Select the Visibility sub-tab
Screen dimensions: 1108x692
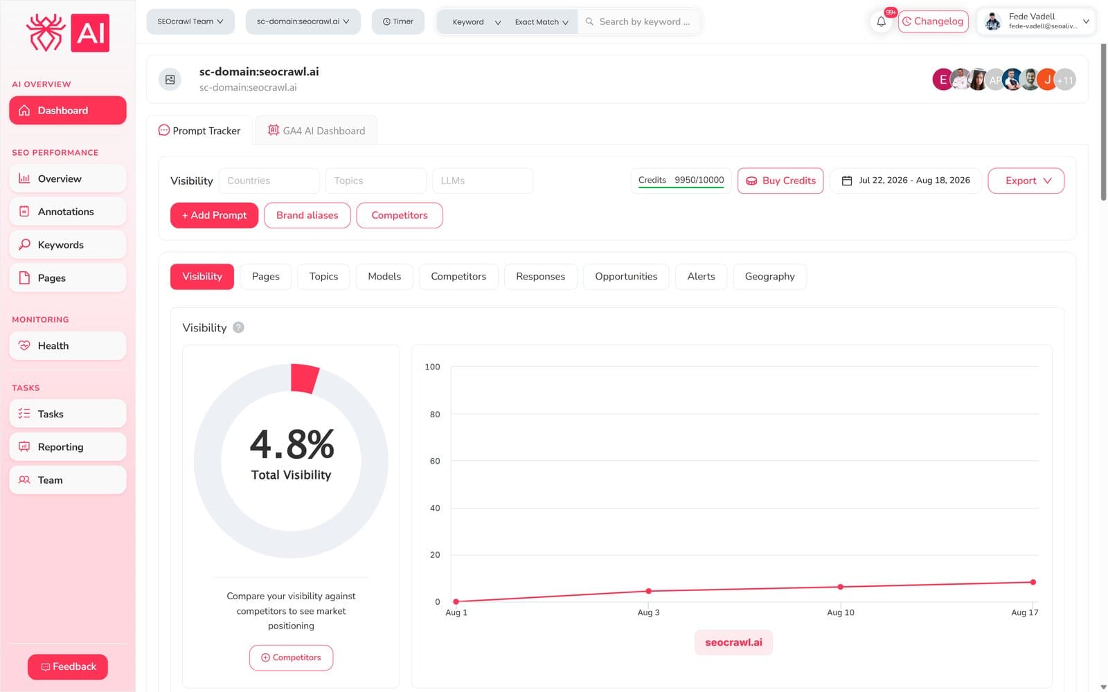tap(202, 276)
